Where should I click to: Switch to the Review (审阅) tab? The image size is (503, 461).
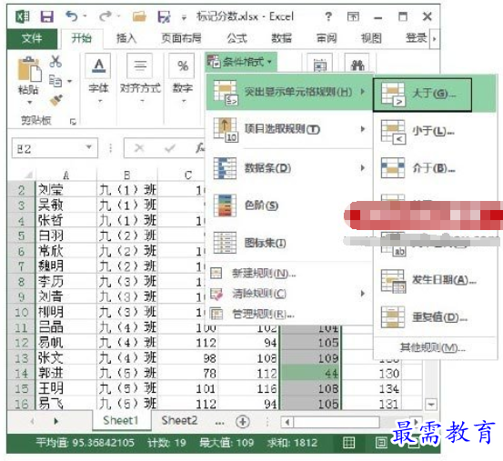tap(327, 38)
